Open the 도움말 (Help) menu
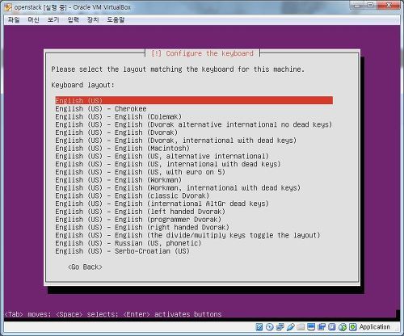Screen dimensions: 404x336 tap(116, 19)
